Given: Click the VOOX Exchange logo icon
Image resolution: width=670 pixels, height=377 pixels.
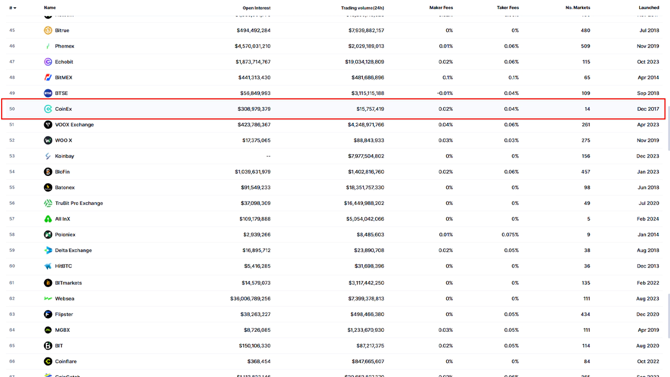Looking at the screenshot, I should click(x=48, y=125).
